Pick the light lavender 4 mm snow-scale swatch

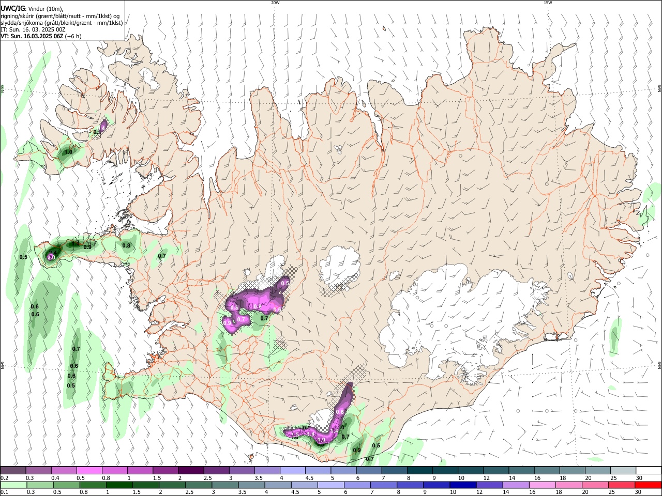tap(293, 470)
